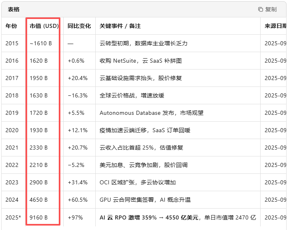Click the 来源日期 column header
The width and height of the screenshot is (289, 230).
tap(275, 26)
